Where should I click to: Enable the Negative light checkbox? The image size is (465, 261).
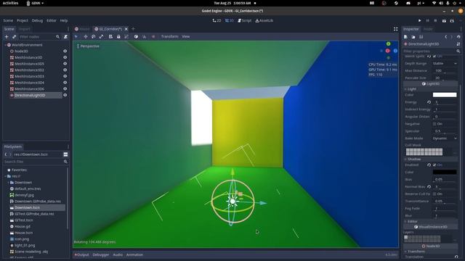434,124
